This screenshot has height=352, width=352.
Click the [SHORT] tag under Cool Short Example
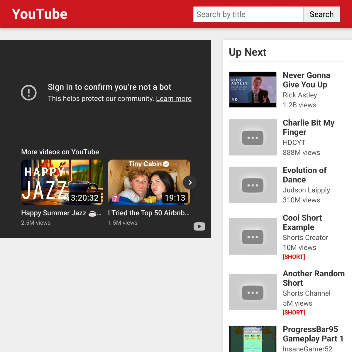tap(294, 257)
